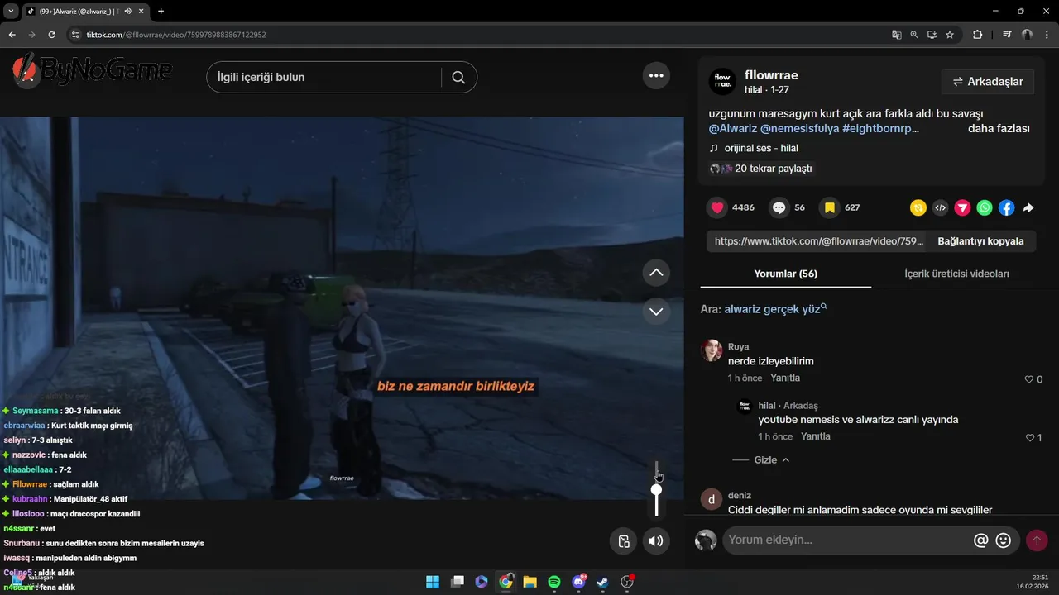The height and width of the screenshot is (595, 1059).
Task: Click the install app icon in address bar
Action: click(932, 35)
